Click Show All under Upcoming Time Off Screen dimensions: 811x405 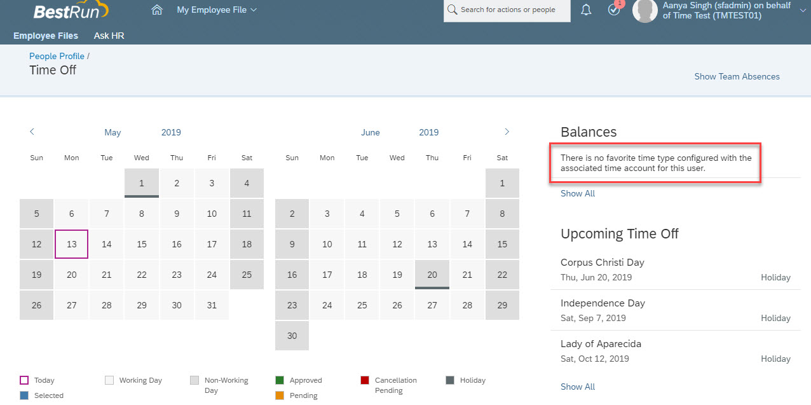(578, 387)
